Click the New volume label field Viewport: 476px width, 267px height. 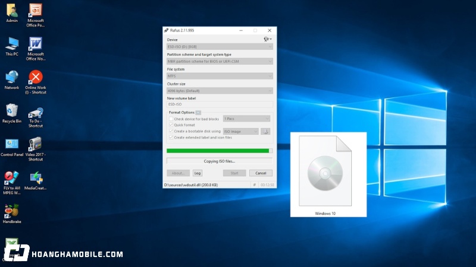coord(220,104)
